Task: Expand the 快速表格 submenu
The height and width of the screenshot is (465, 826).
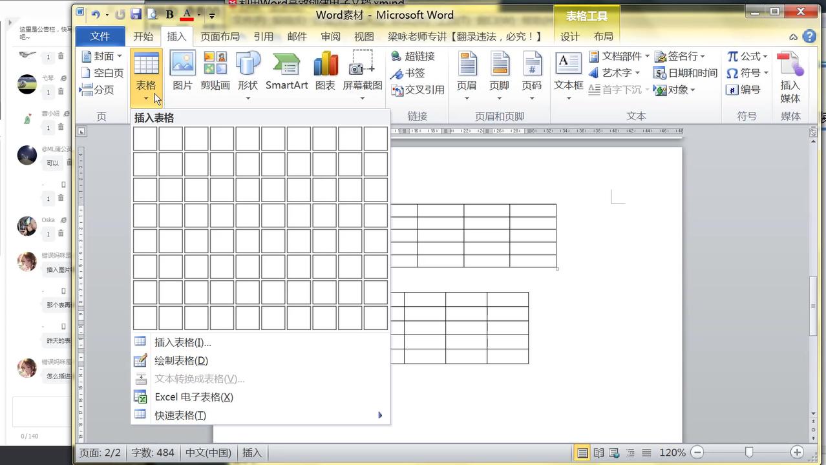Action: pos(180,415)
